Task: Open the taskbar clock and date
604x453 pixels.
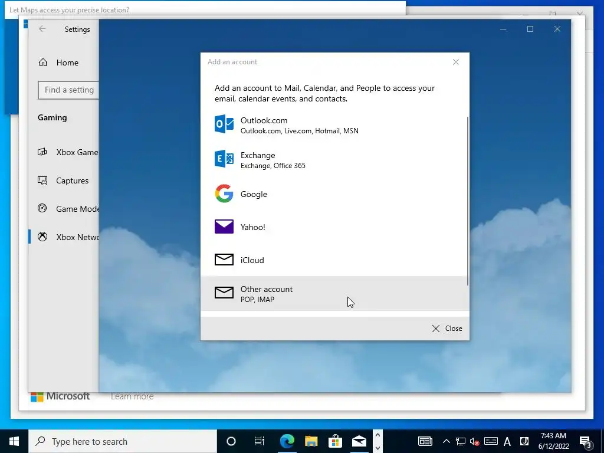Action: pos(553,441)
